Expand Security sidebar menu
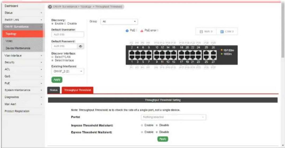The image size is (285, 148). (23, 62)
